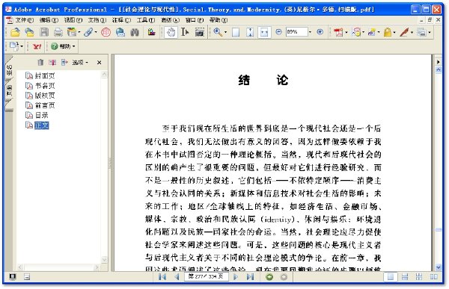The image size is (449, 289).
Task: Click the Yahoo Y! toolbar icon
Action: 37,46
